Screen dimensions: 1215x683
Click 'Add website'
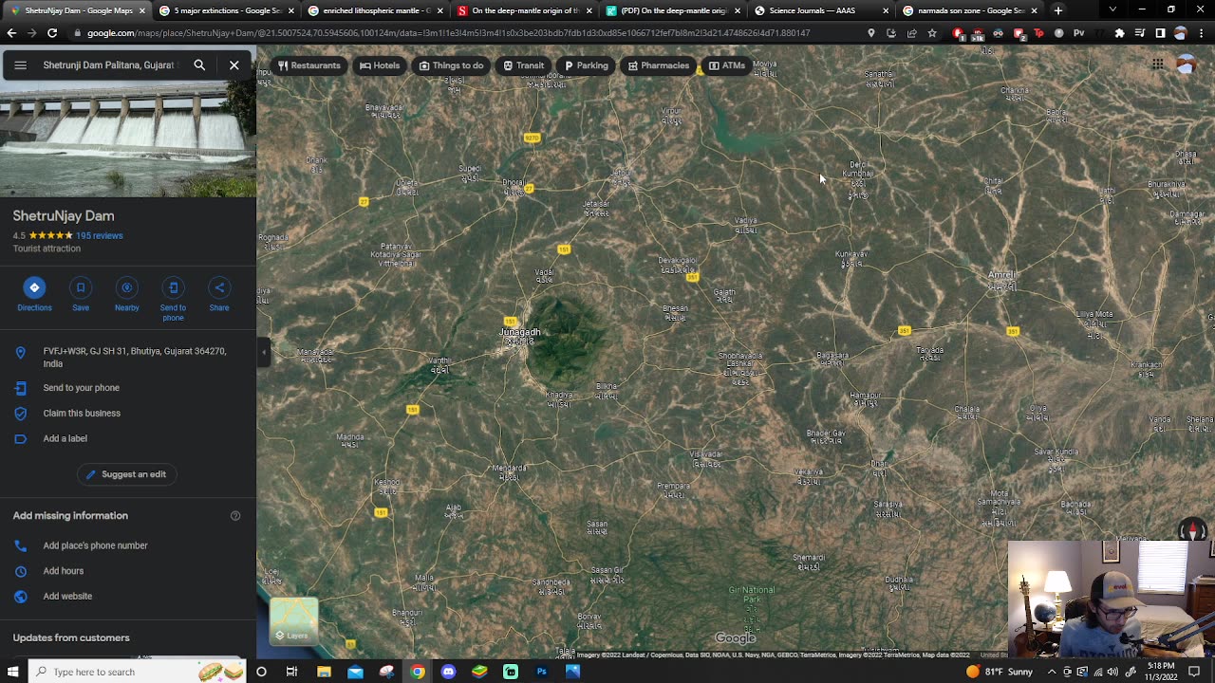pyautogui.click(x=128, y=597)
